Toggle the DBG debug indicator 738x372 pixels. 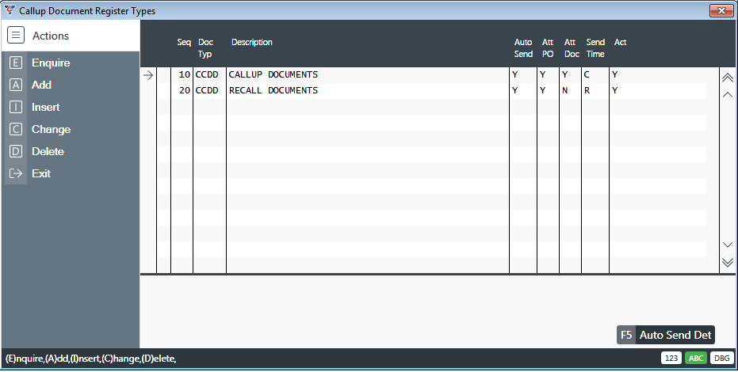pyautogui.click(x=721, y=358)
